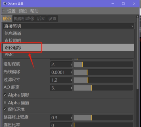Open the 直接照明 kernel type dropdown arrow
Viewport: 141px width, 127px height.
pos(132,26)
